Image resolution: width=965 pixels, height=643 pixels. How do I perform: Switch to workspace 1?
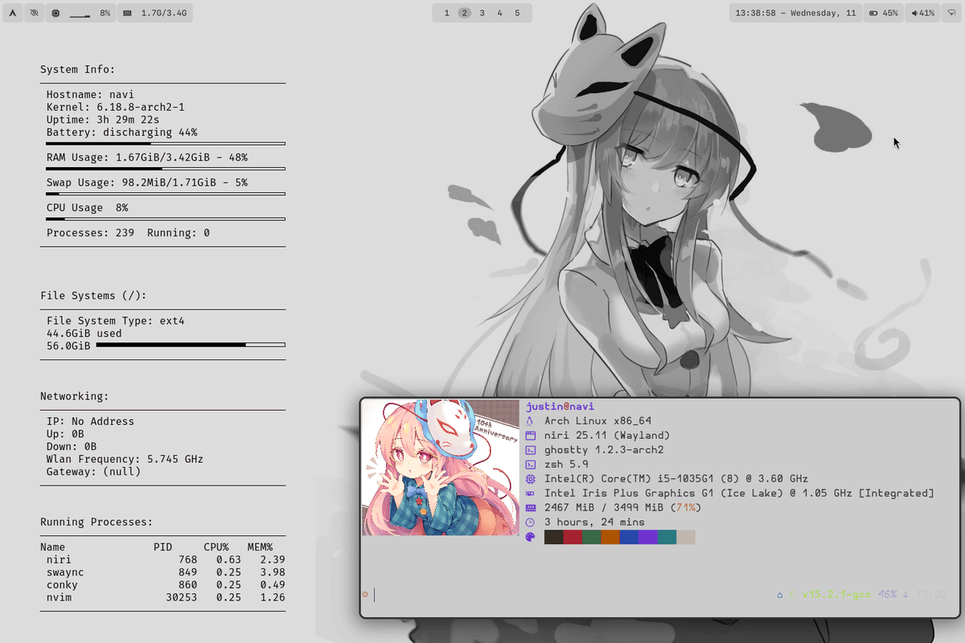[447, 13]
